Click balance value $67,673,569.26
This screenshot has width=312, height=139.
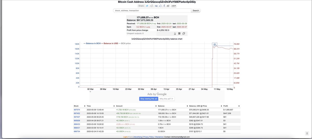(145, 20)
